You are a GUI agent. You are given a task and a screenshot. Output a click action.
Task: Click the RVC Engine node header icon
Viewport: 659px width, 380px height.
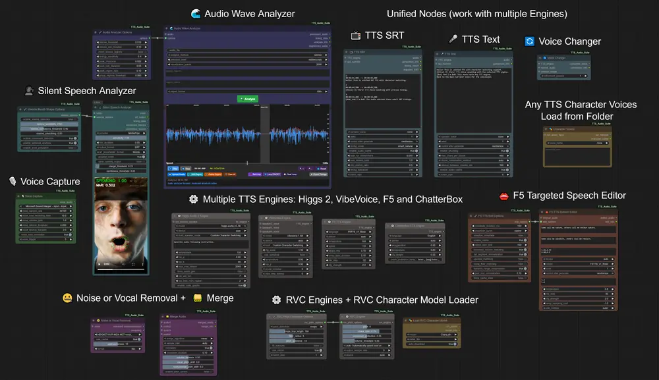pos(348,317)
